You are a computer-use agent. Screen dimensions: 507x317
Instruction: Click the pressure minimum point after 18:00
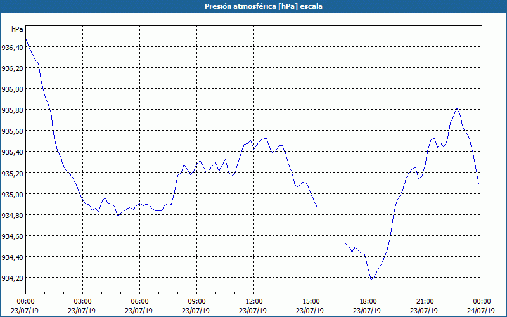(371, 280)
